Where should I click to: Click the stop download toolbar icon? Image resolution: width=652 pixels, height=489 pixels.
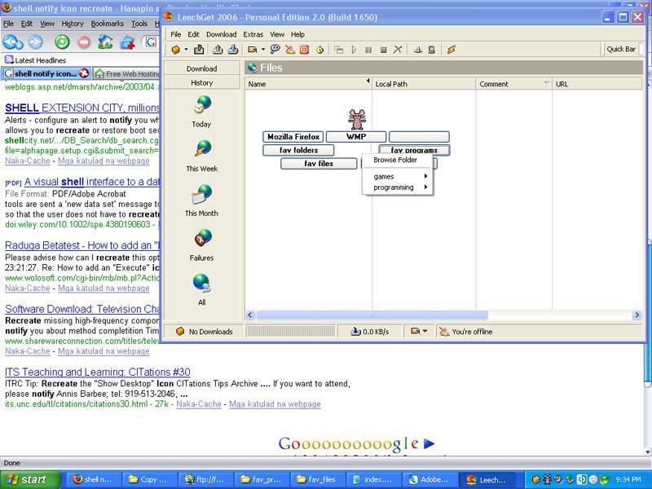point(383,50)
